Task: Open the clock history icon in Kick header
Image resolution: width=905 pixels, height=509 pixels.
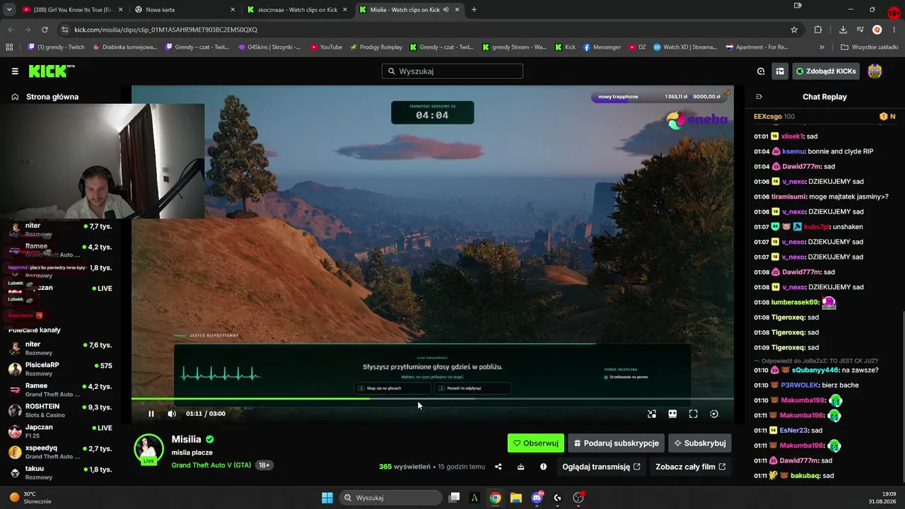Action: 761,71
